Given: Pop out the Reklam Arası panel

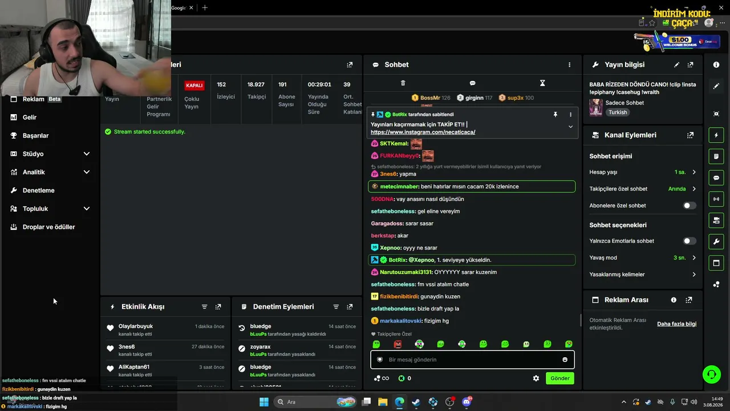Looking at the screenshot, I should [689, 300].
